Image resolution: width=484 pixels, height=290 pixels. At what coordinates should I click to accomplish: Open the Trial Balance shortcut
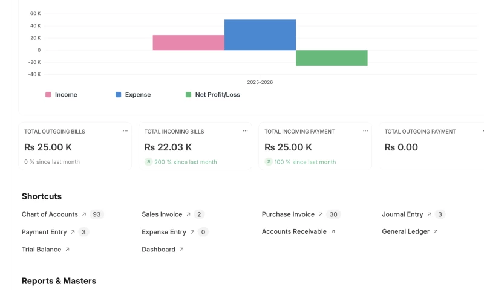point(41,250)
